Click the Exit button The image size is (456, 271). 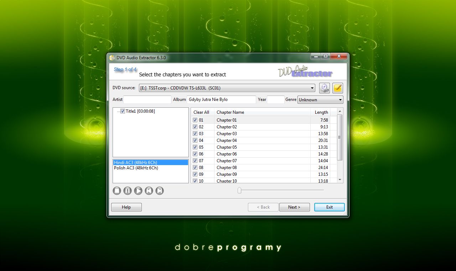330,207
